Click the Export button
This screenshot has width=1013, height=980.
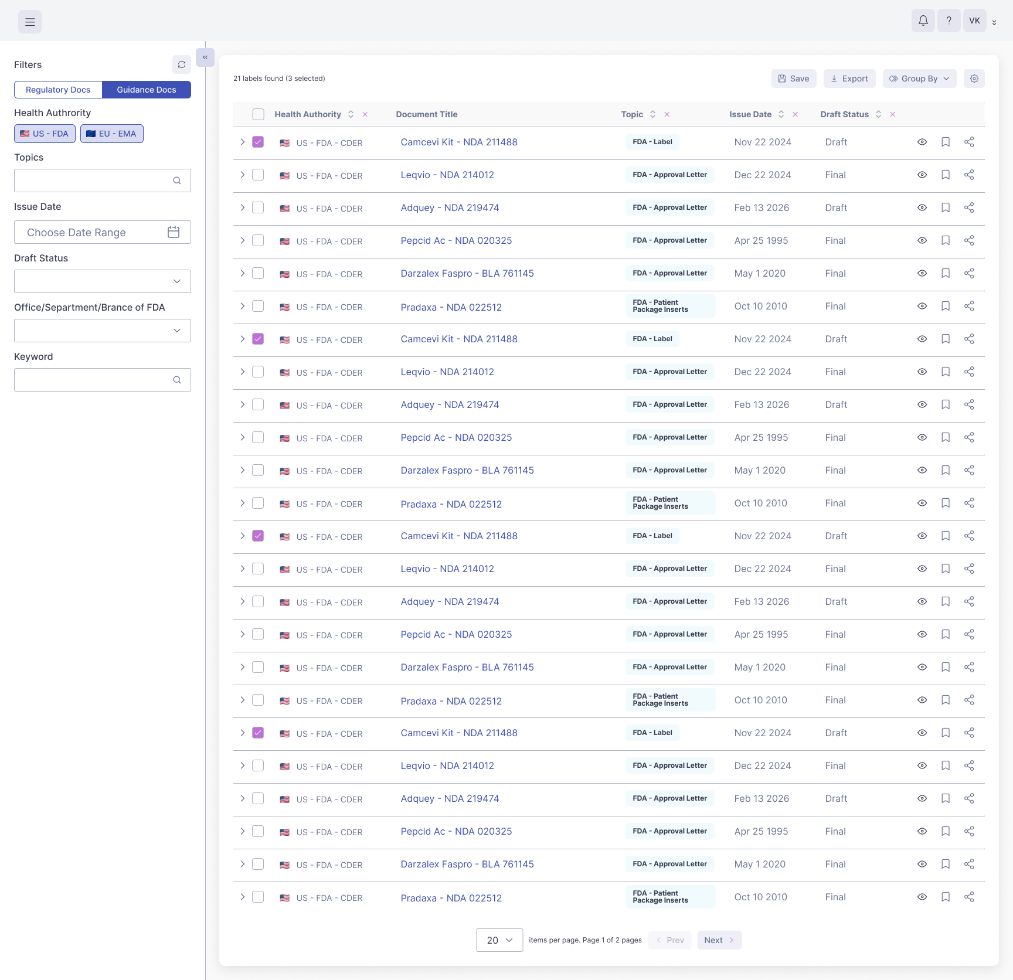849,79
